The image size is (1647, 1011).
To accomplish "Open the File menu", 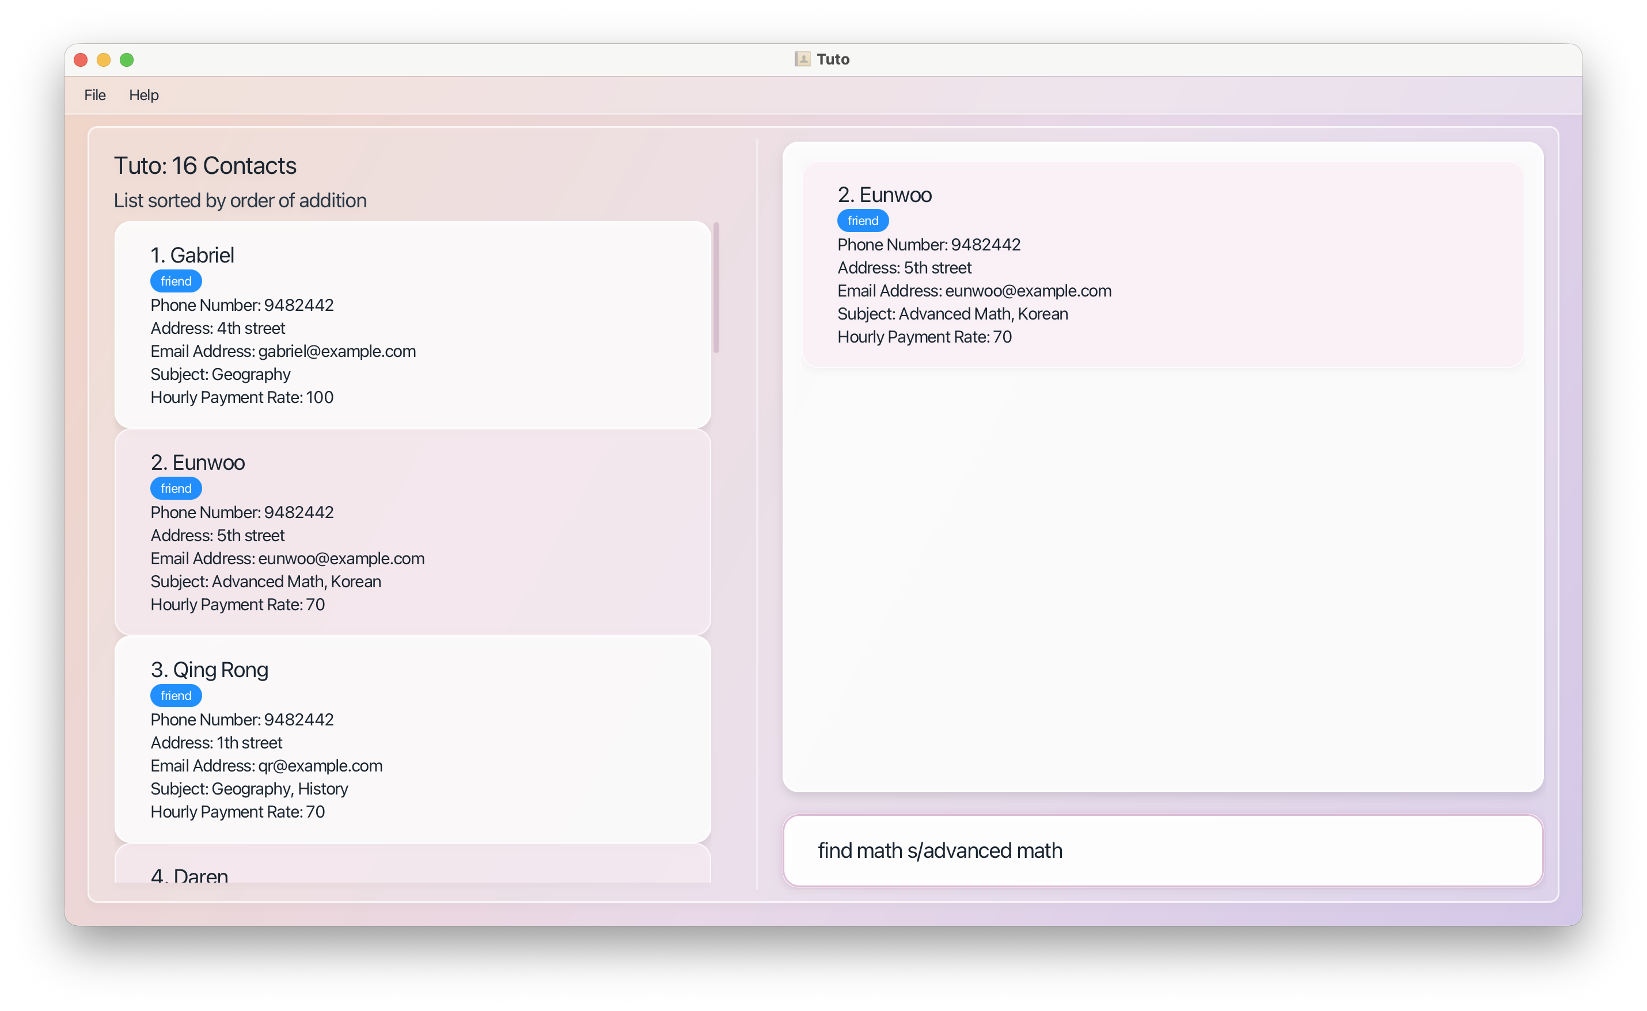I will click(95, 95).
